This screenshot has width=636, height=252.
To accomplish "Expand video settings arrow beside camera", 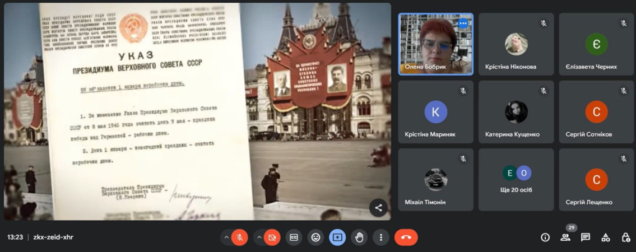I will [x=259, y=237].
